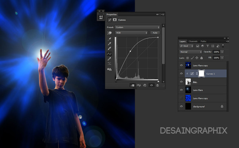This screenshot has width=239, height=148.
Task: Show the hidden lower Lens Flare copy layer
Action: coord(181,98)
